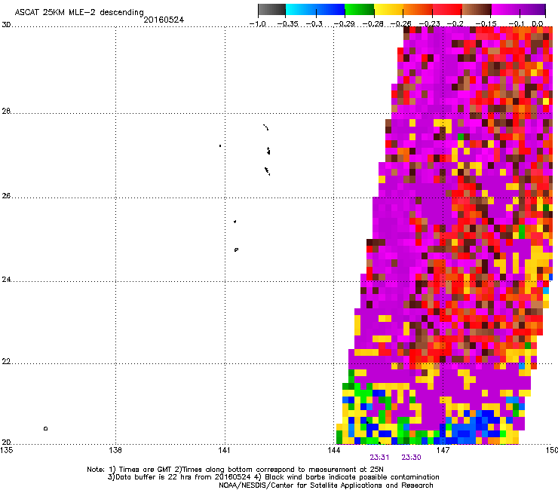Select the longitude label 138

point(115,450)
